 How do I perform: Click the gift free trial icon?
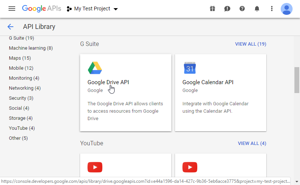(212, 9)
